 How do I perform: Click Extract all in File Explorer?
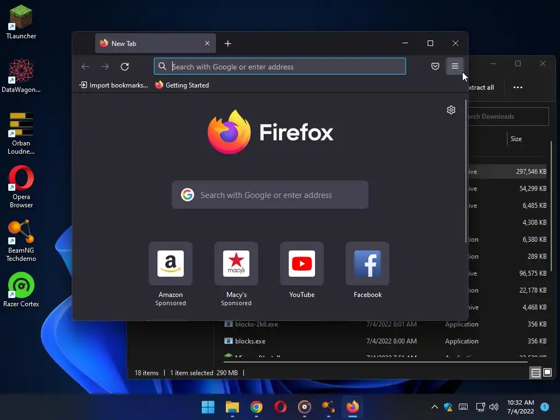click(481, 87)
